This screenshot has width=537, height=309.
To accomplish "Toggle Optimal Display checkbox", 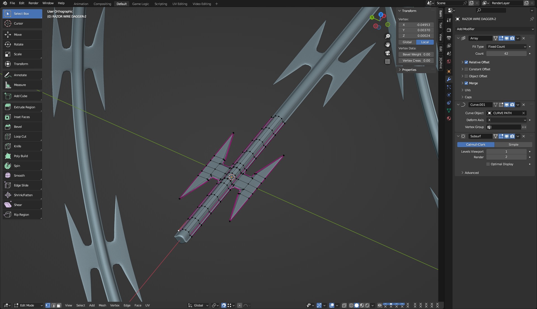I will [x=488, y=164].
